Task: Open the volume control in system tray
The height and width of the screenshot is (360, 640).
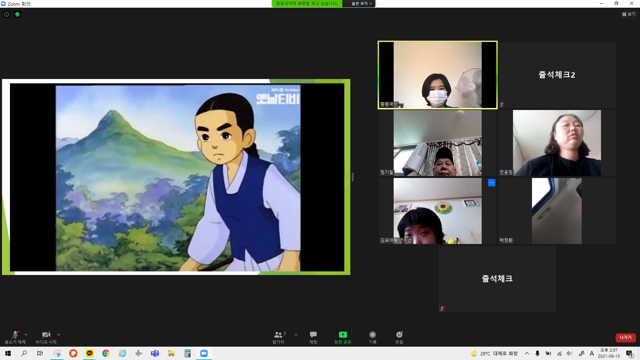Action: pyautogui.click(x=569, y=353)
